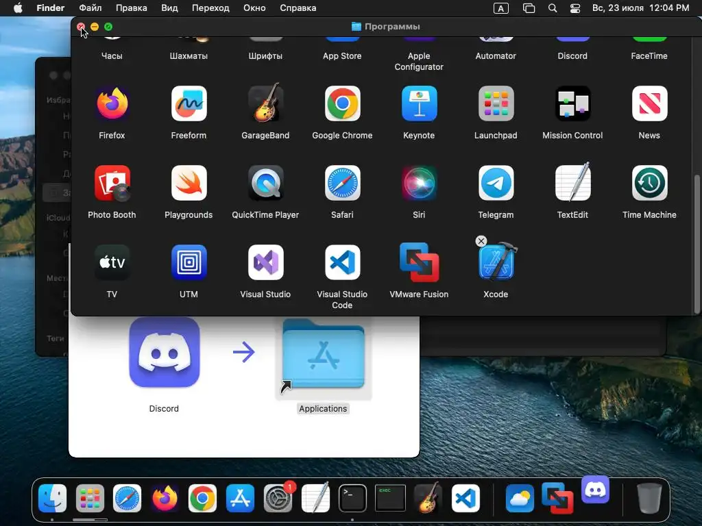Select the Mission Control icon

coord(572,104)
